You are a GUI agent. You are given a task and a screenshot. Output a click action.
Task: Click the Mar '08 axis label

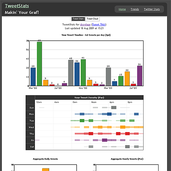point(33,88)
